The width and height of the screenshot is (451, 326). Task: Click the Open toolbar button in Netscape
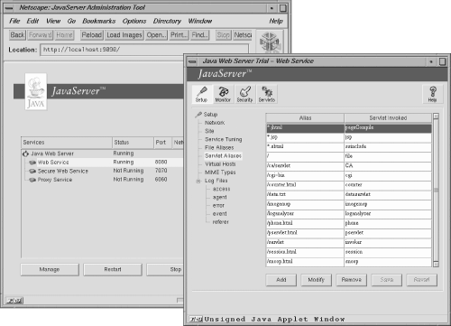[x=156, y=35]
